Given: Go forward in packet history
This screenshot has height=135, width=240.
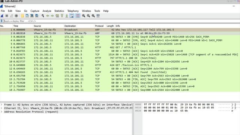Looking at the screenshot, I should point(52,16).
